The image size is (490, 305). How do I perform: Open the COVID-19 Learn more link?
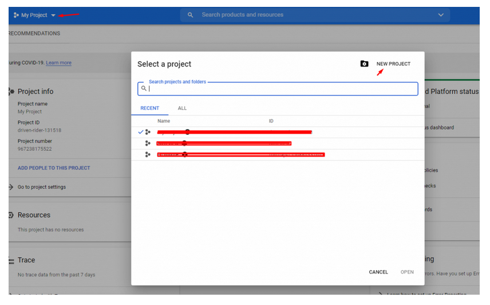[59, 62]
